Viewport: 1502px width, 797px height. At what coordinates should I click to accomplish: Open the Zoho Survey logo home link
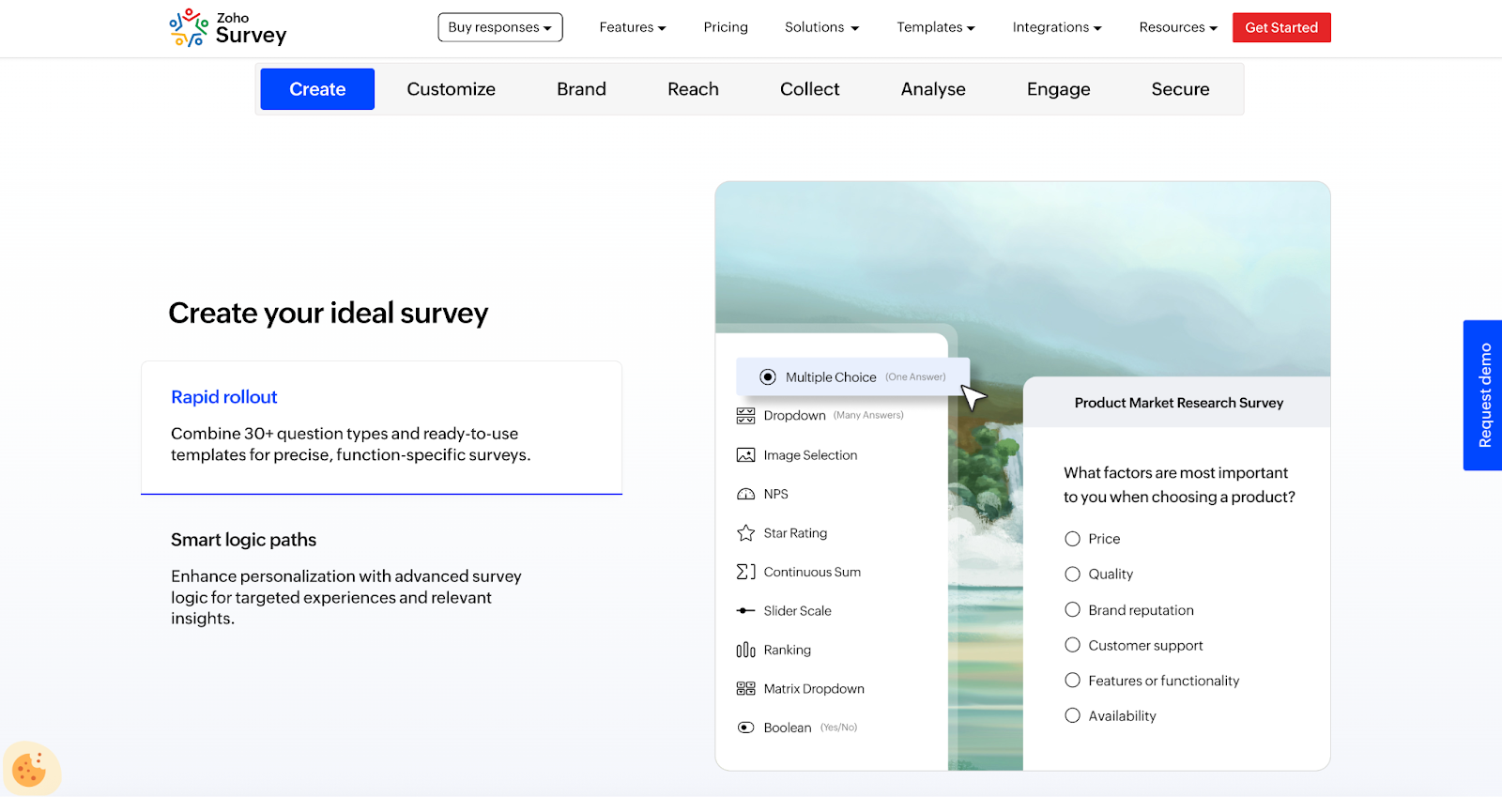(x=228, y=28)
